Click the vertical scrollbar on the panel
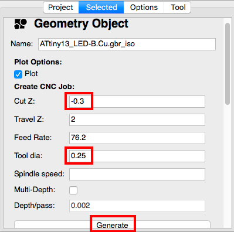Image resolution: width=234 pixels, height=232 pixels. click(x=228, y=64)
